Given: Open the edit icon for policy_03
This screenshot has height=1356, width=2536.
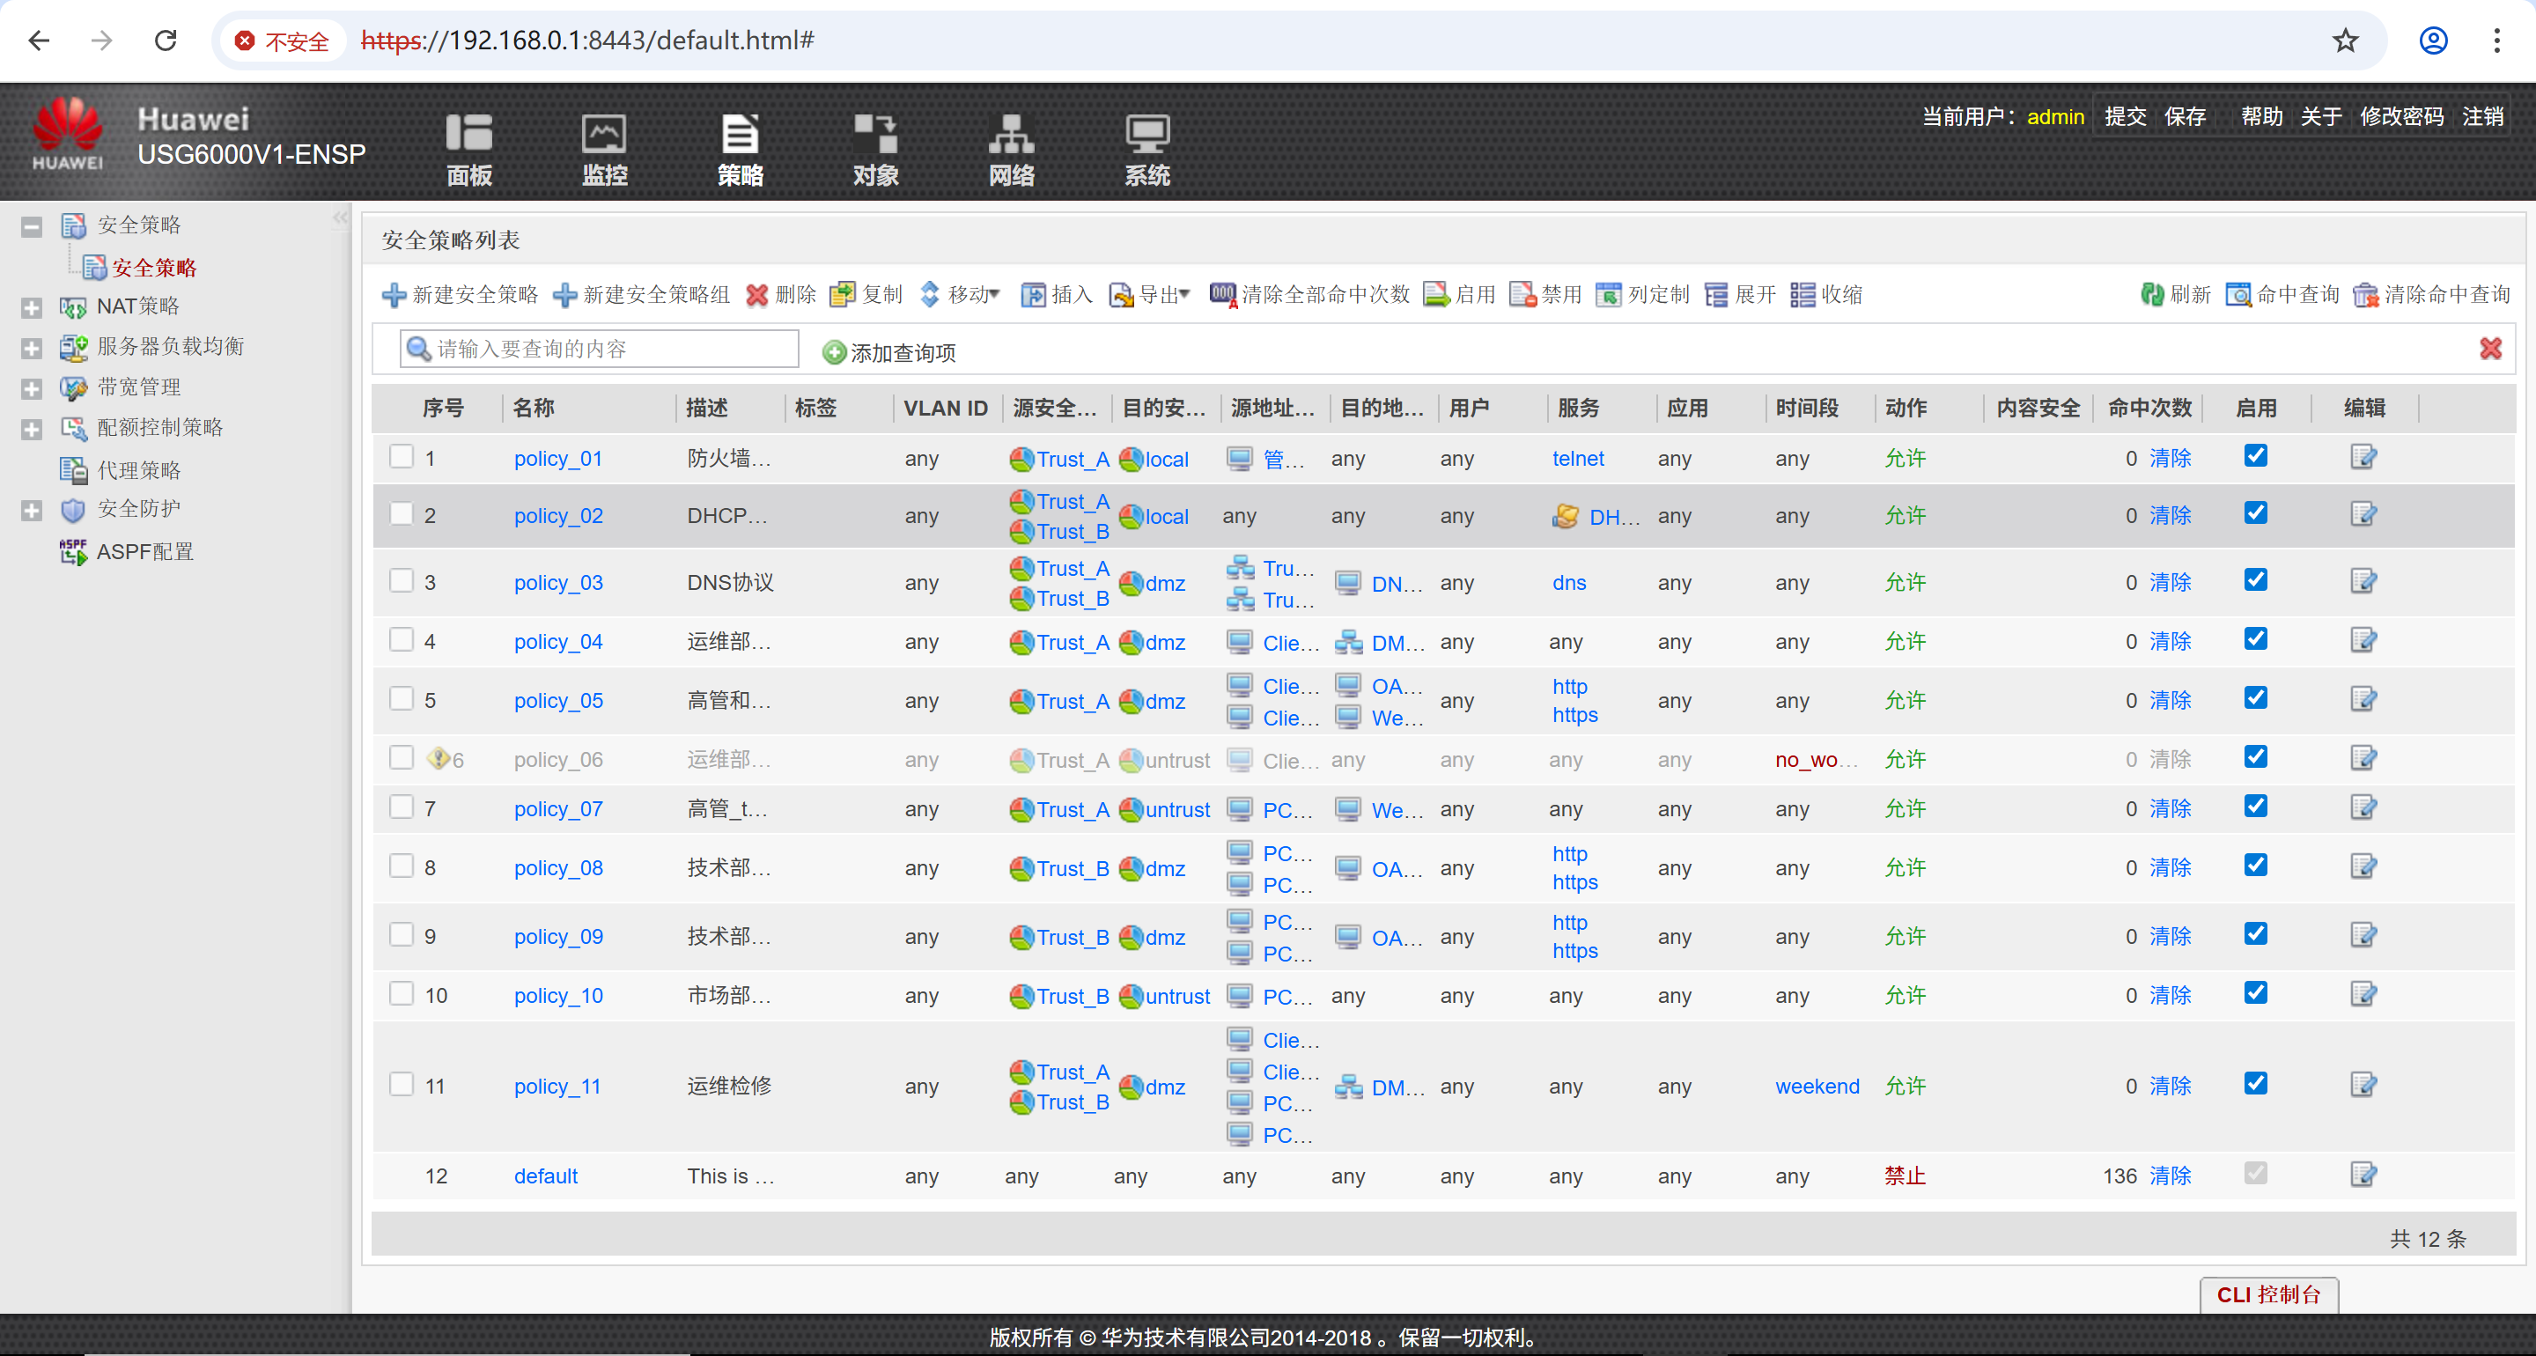Looking at the screenshot, I should coord(2363,581).
